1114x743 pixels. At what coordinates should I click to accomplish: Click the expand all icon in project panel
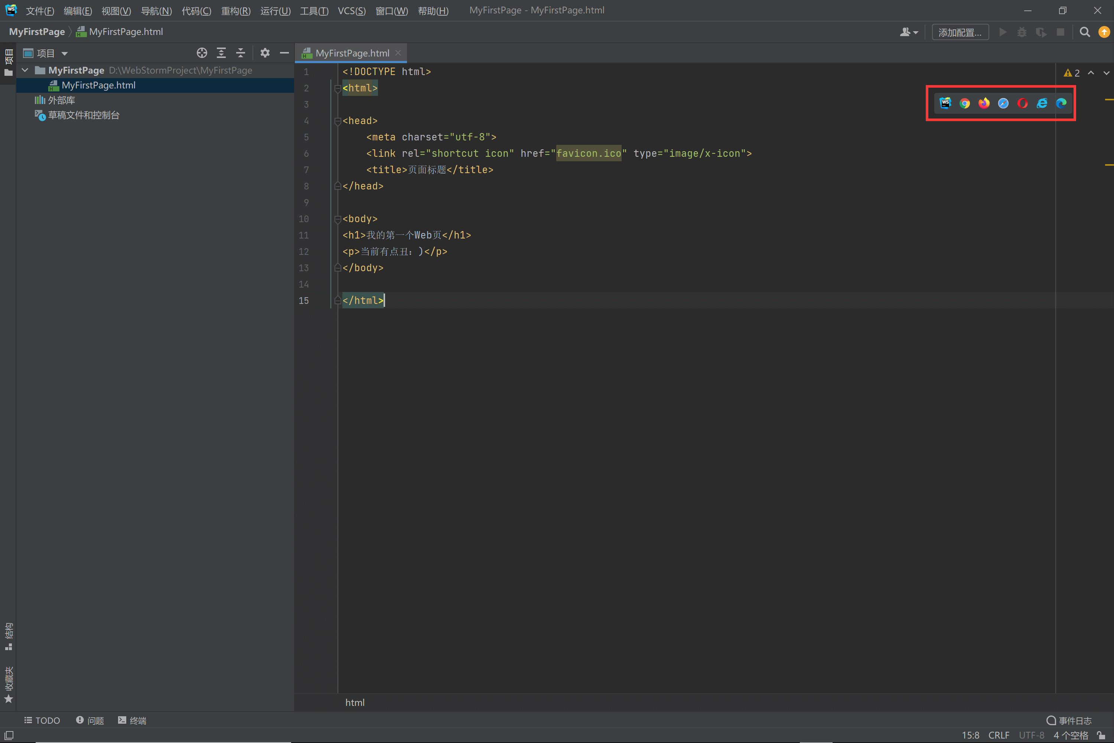(x=221, y=53)
